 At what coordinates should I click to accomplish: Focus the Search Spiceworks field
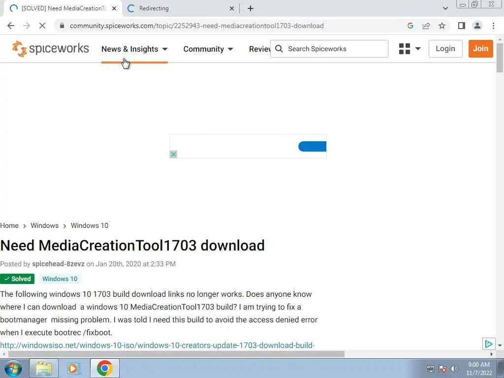coord(329,49)
